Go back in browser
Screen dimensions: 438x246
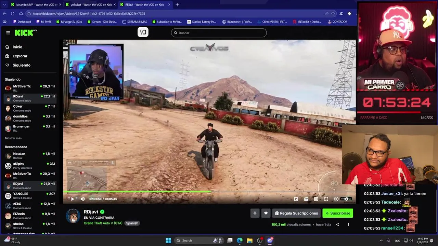click(4, 14)
